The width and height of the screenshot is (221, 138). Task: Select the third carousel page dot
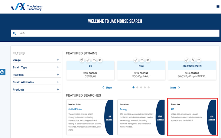141,87
